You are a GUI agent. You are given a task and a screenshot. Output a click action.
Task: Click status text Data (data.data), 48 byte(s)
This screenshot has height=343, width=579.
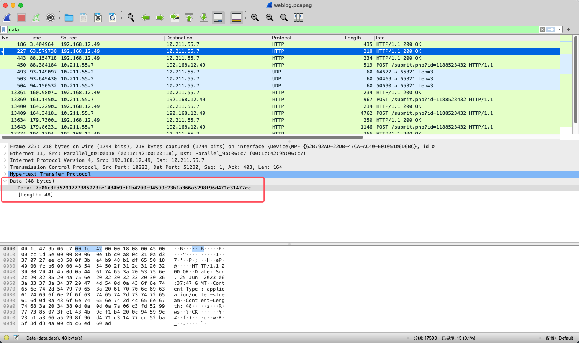54,338
